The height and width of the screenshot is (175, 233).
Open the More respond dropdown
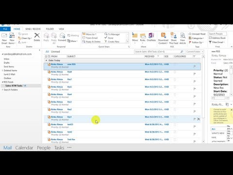tap(72, 41)
